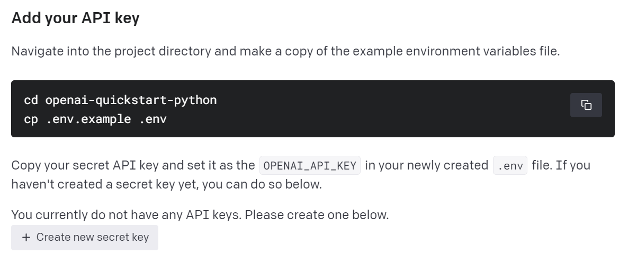Create a new secret key
Image resolution: width=628 pixels, height=273 pixels.
pos(85,238)
